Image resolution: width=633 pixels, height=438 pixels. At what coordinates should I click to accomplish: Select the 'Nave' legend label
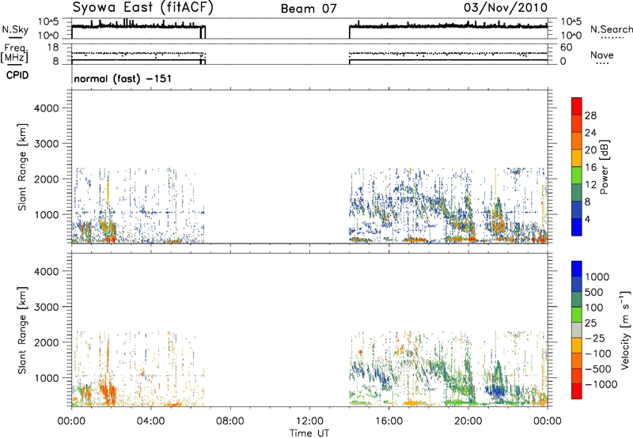[x=601, y=55]
